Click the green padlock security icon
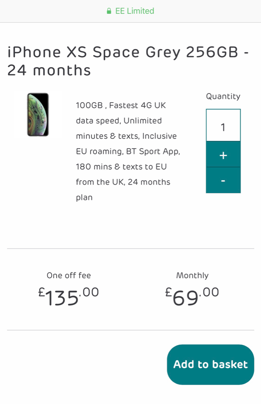The height and width of the screenshot is (404, 261). tap(109, 11)
